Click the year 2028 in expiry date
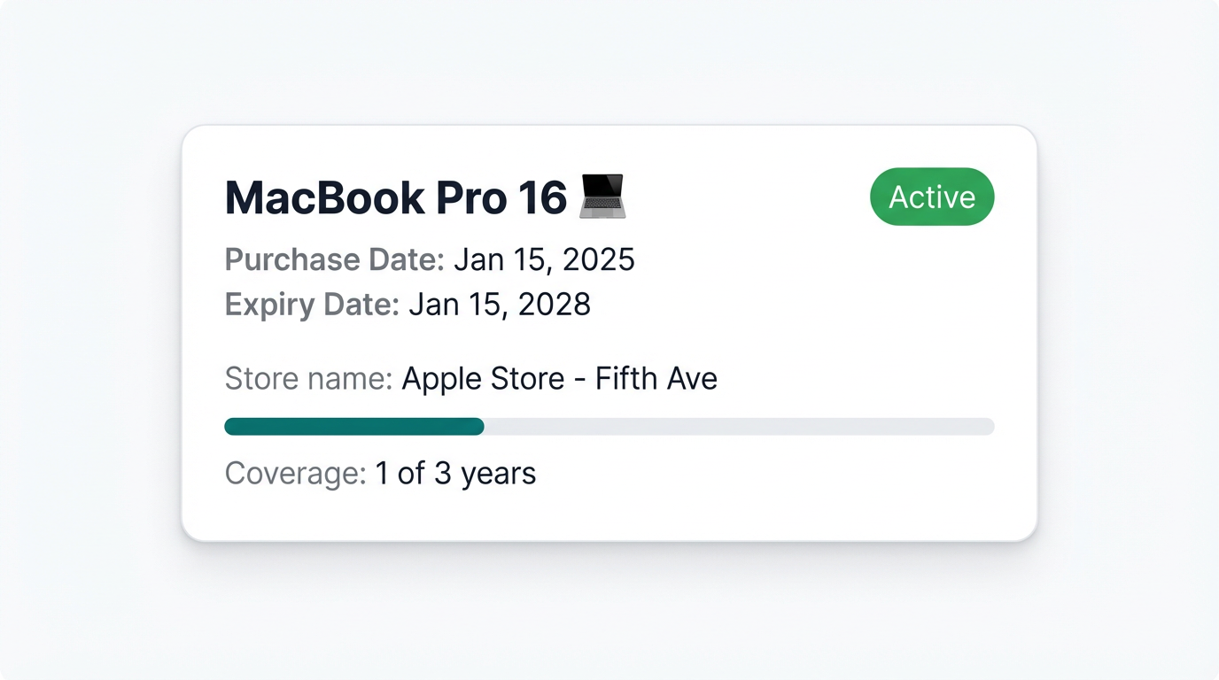 (555, 305)
